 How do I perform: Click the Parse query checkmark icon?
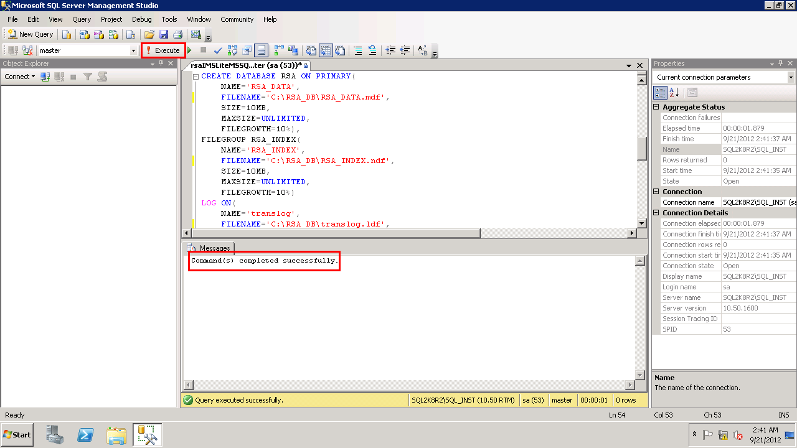pos(218,50)
